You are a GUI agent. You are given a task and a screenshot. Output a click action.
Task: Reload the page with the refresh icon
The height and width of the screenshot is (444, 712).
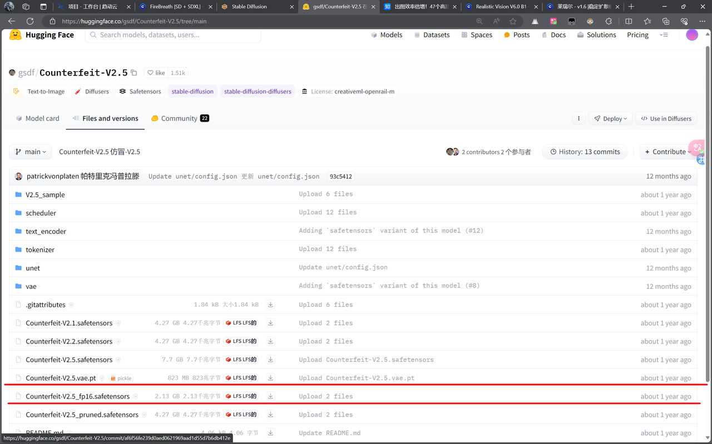point(30,21)
